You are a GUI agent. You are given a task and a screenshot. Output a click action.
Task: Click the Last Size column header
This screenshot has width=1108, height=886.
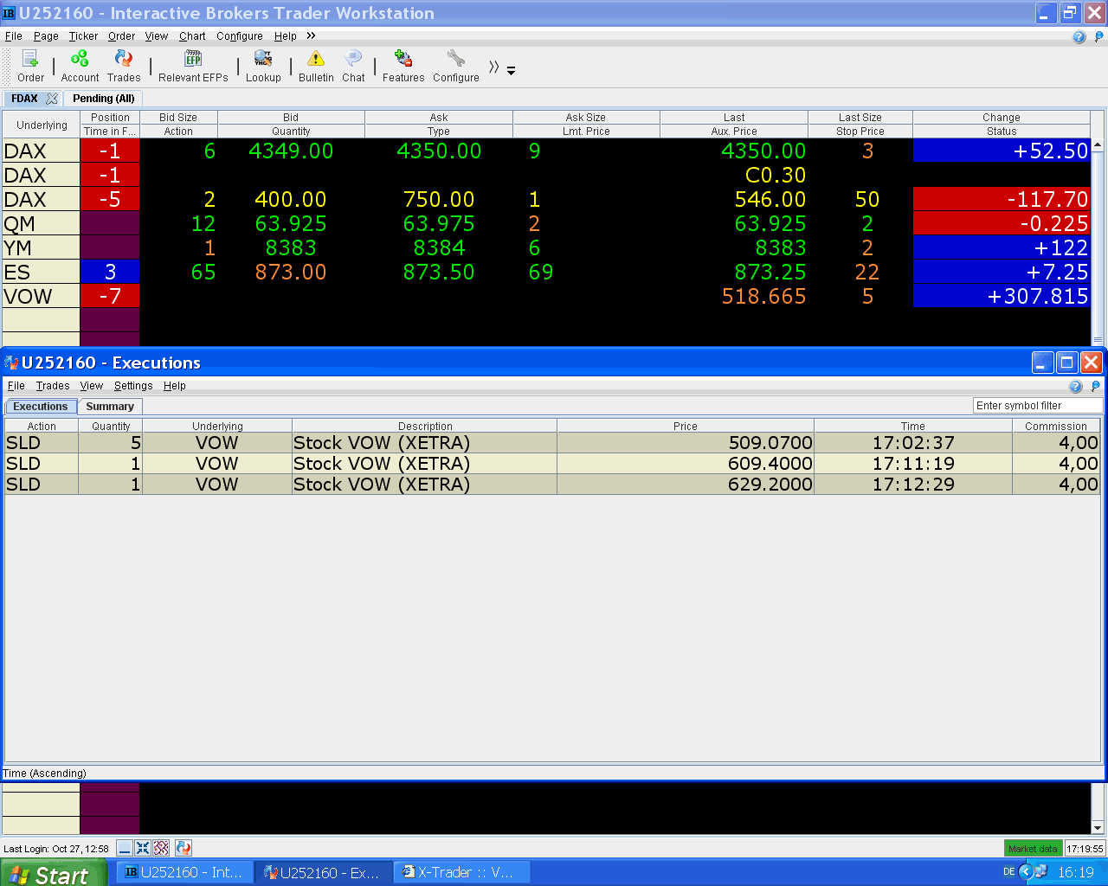860,118
